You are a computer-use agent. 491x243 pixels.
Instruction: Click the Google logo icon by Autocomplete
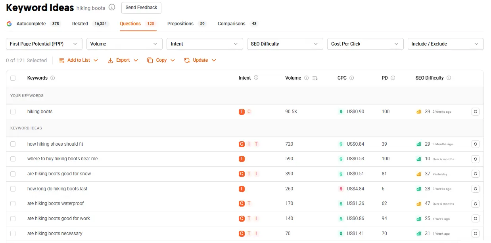pyautogui.click(x=9, y=24)
